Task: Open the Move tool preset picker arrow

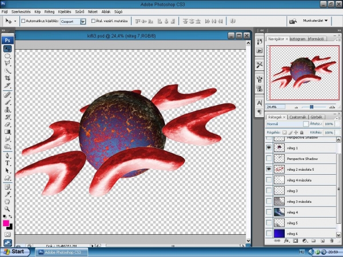Action: coord(15,21)
